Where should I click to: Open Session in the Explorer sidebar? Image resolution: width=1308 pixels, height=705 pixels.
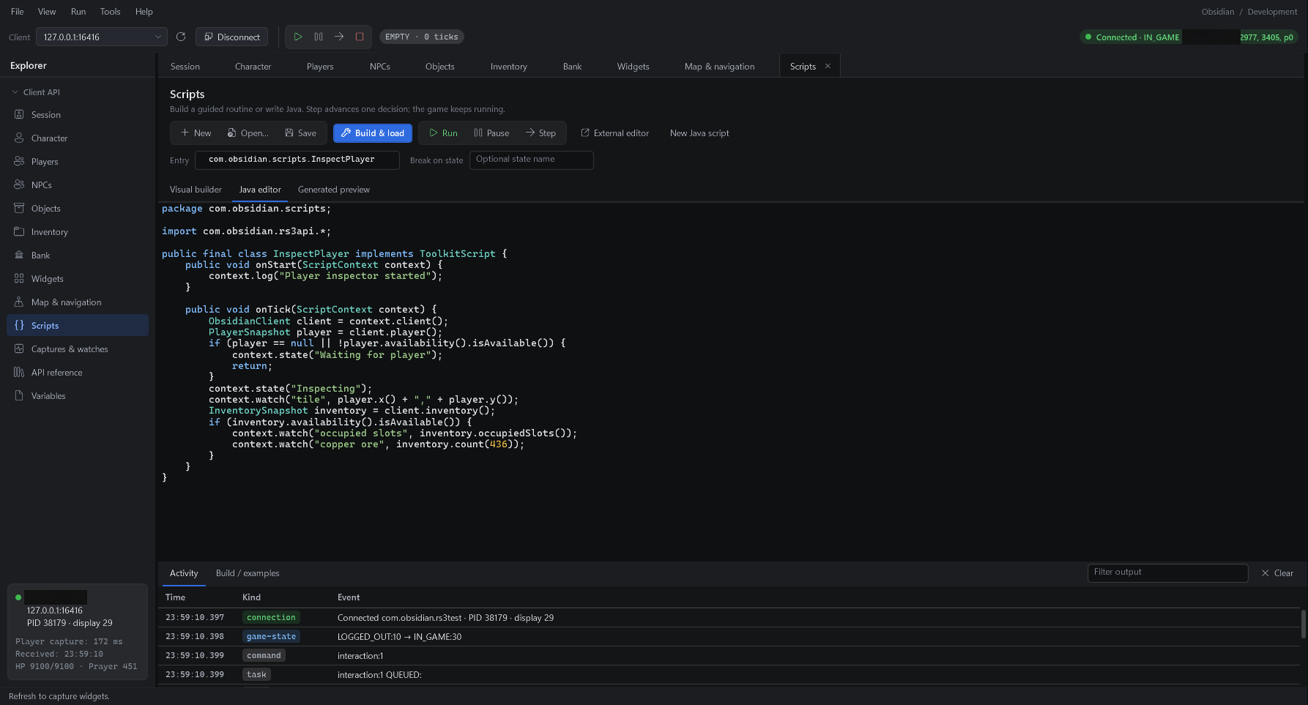(78, 115)
